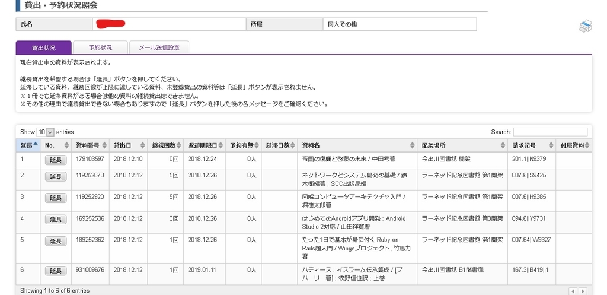Sort table by 付属資料 column
This screenshot has height=295, width=607.
(574, 145)
